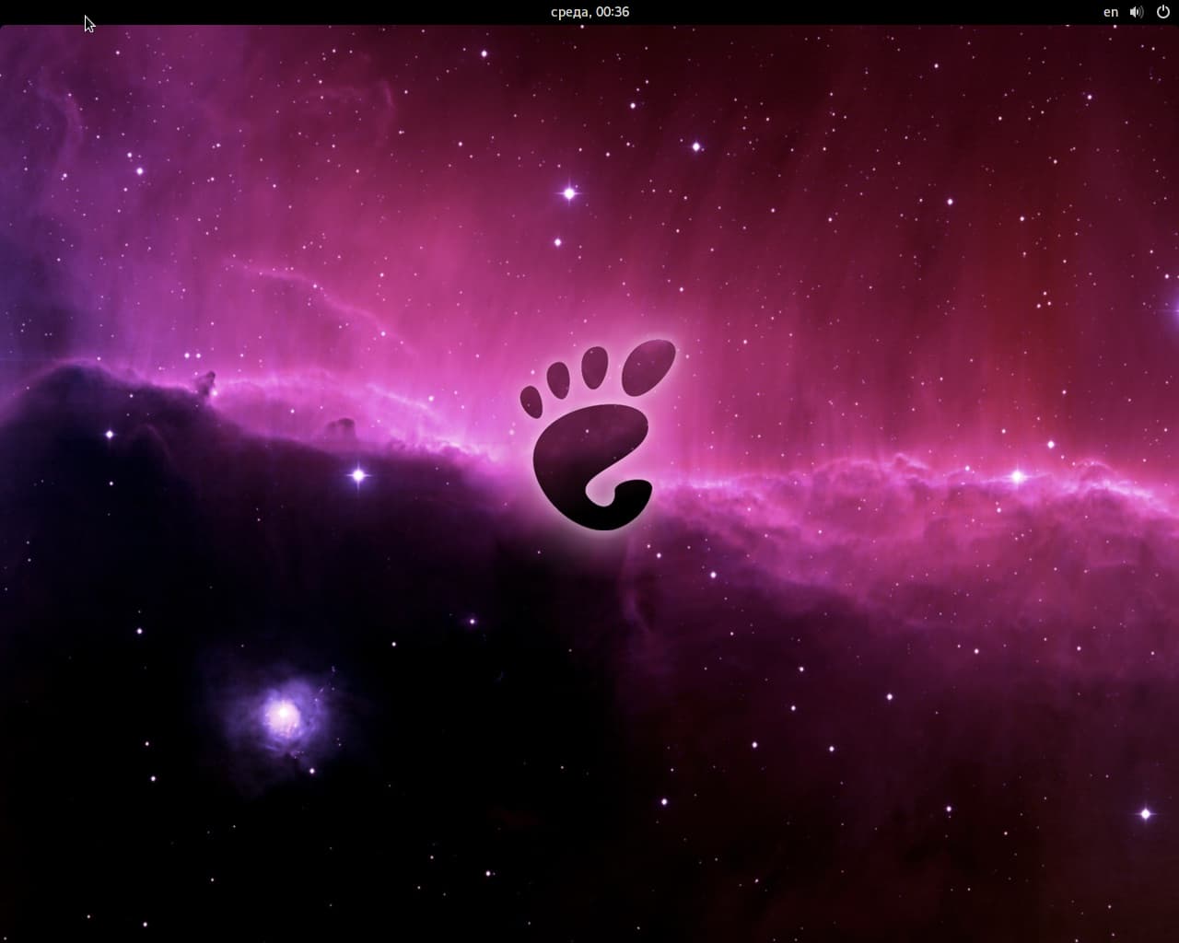This screenshot has width=1179, height=943.
Task: Click the bright four-pointed star left of logo
Action: pyautogui.click(x=358, y=475)
